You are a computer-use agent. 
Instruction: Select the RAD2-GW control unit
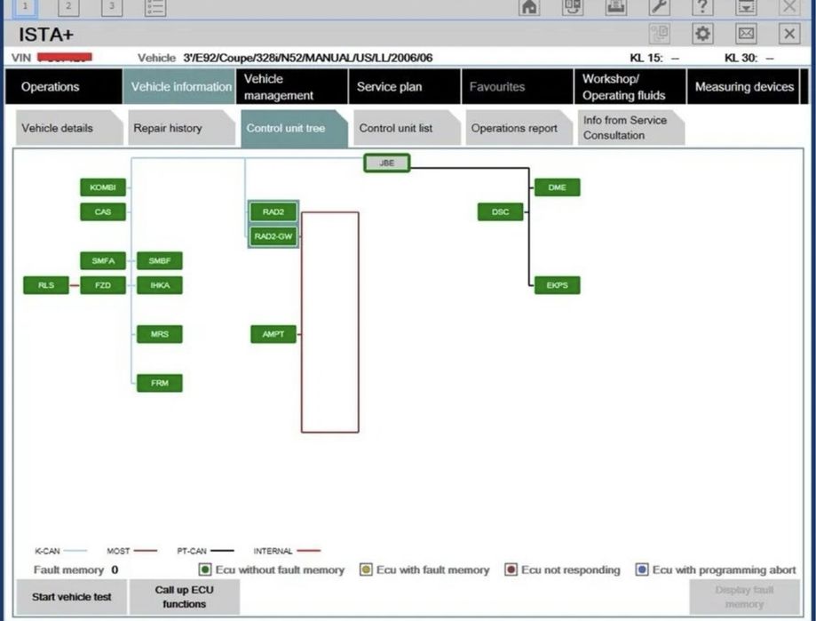pos(273,236)
